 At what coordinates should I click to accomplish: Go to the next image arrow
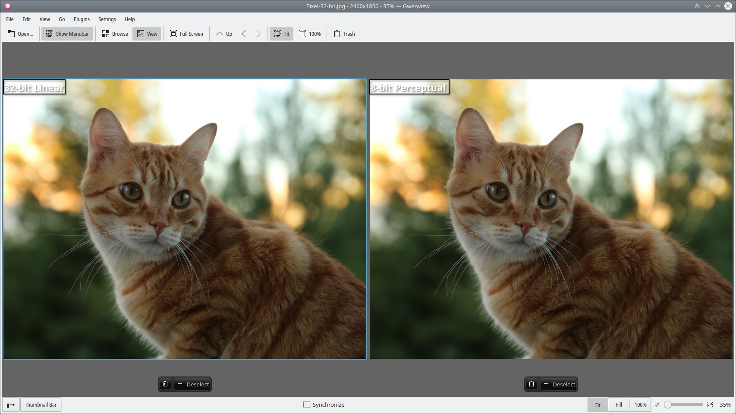(258, 34)
